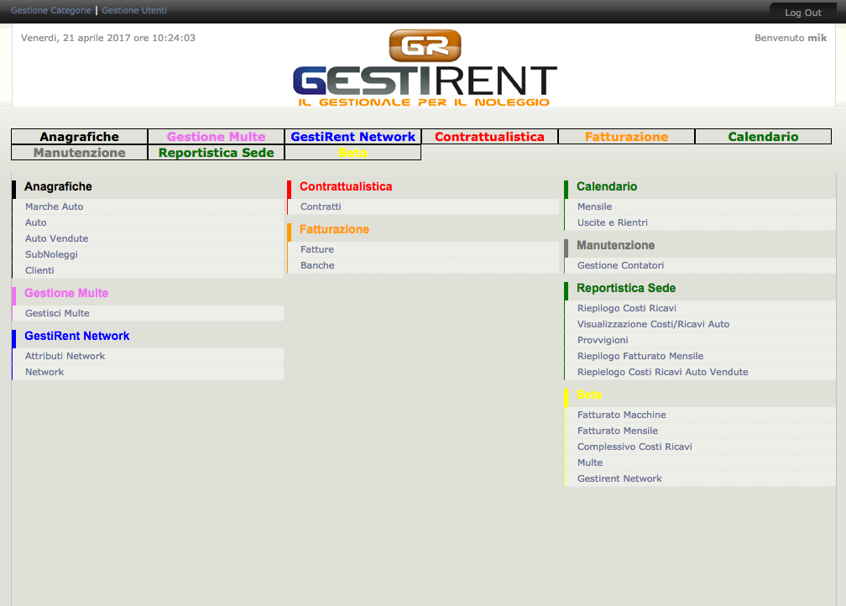Click the pink Gestione Multe section heading
846x606 pixels.
click(x=66, y=293)
